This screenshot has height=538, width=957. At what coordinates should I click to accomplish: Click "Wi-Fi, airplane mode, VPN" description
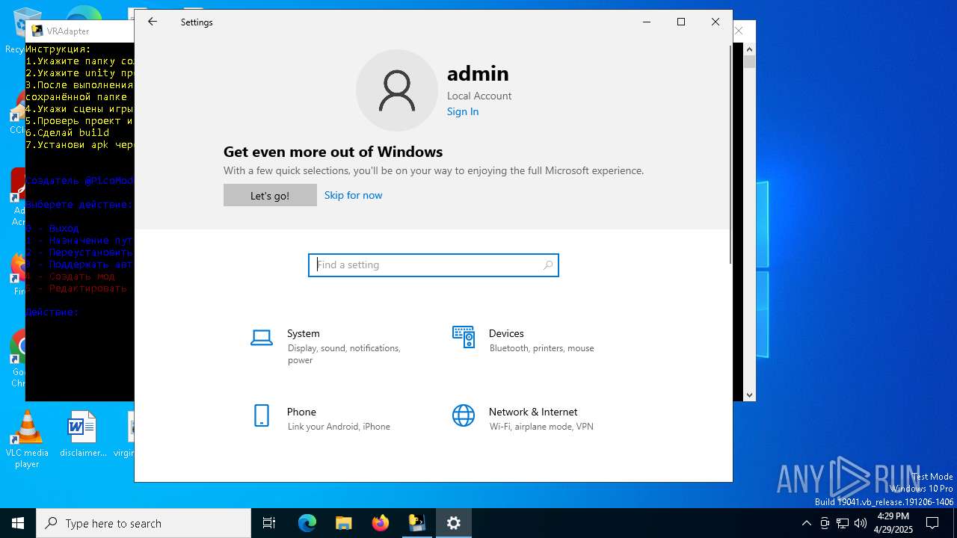(x=541, y=427)
